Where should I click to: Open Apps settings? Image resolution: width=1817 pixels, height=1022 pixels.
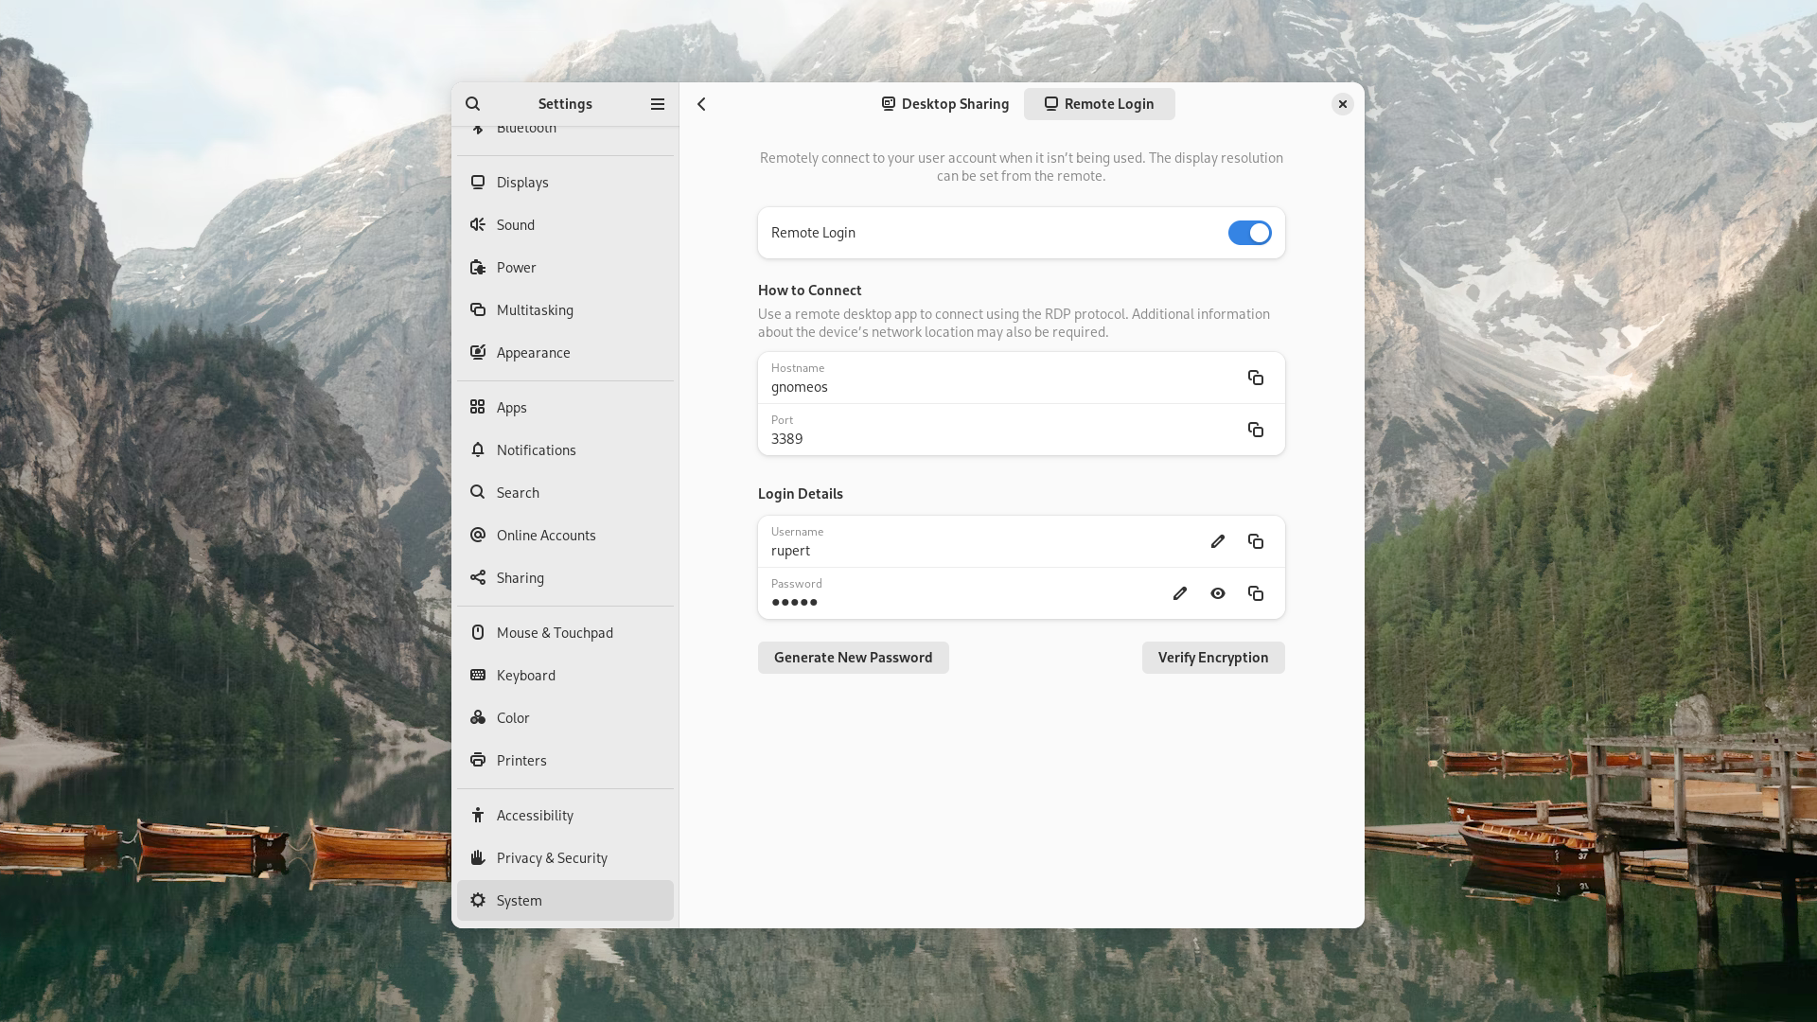pos(565,408)
